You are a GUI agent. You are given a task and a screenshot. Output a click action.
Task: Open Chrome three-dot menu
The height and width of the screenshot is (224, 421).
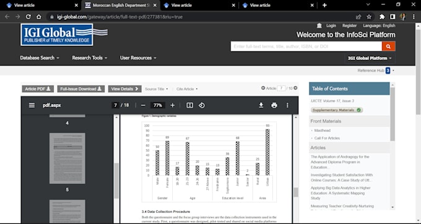pyautogui.click(x=414, y=17)
